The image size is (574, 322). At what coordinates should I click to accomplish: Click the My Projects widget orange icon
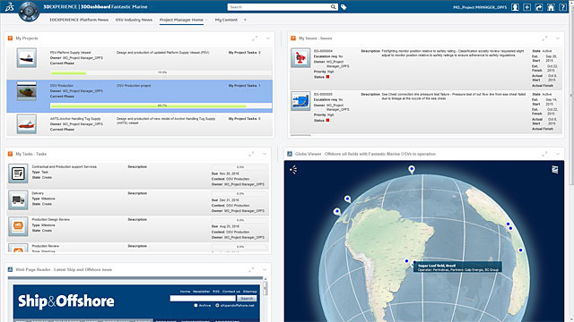(10, 38)
